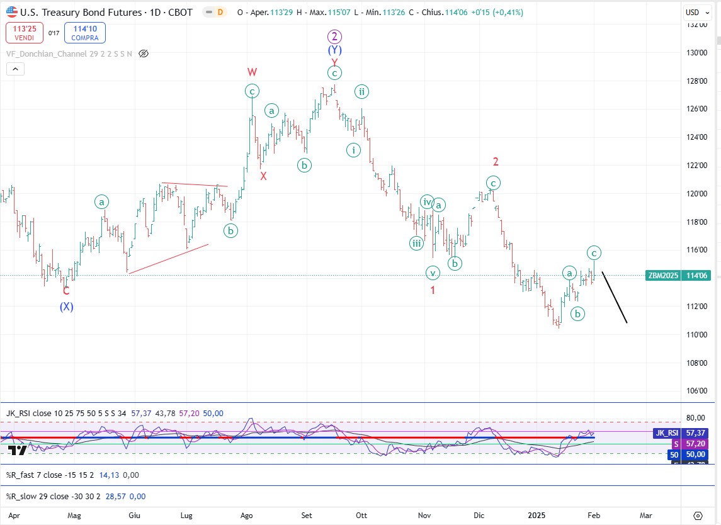Click the 128'00 price axis label
Viewport: 721px width, 525px height.
coord(696,81)
